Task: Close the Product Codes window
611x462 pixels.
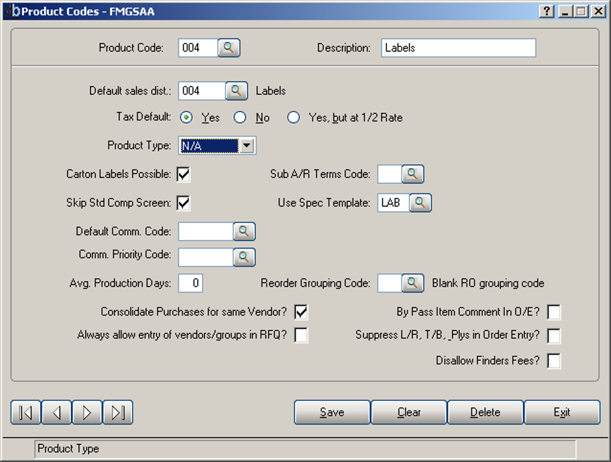Action: click(x=598, y=11)
